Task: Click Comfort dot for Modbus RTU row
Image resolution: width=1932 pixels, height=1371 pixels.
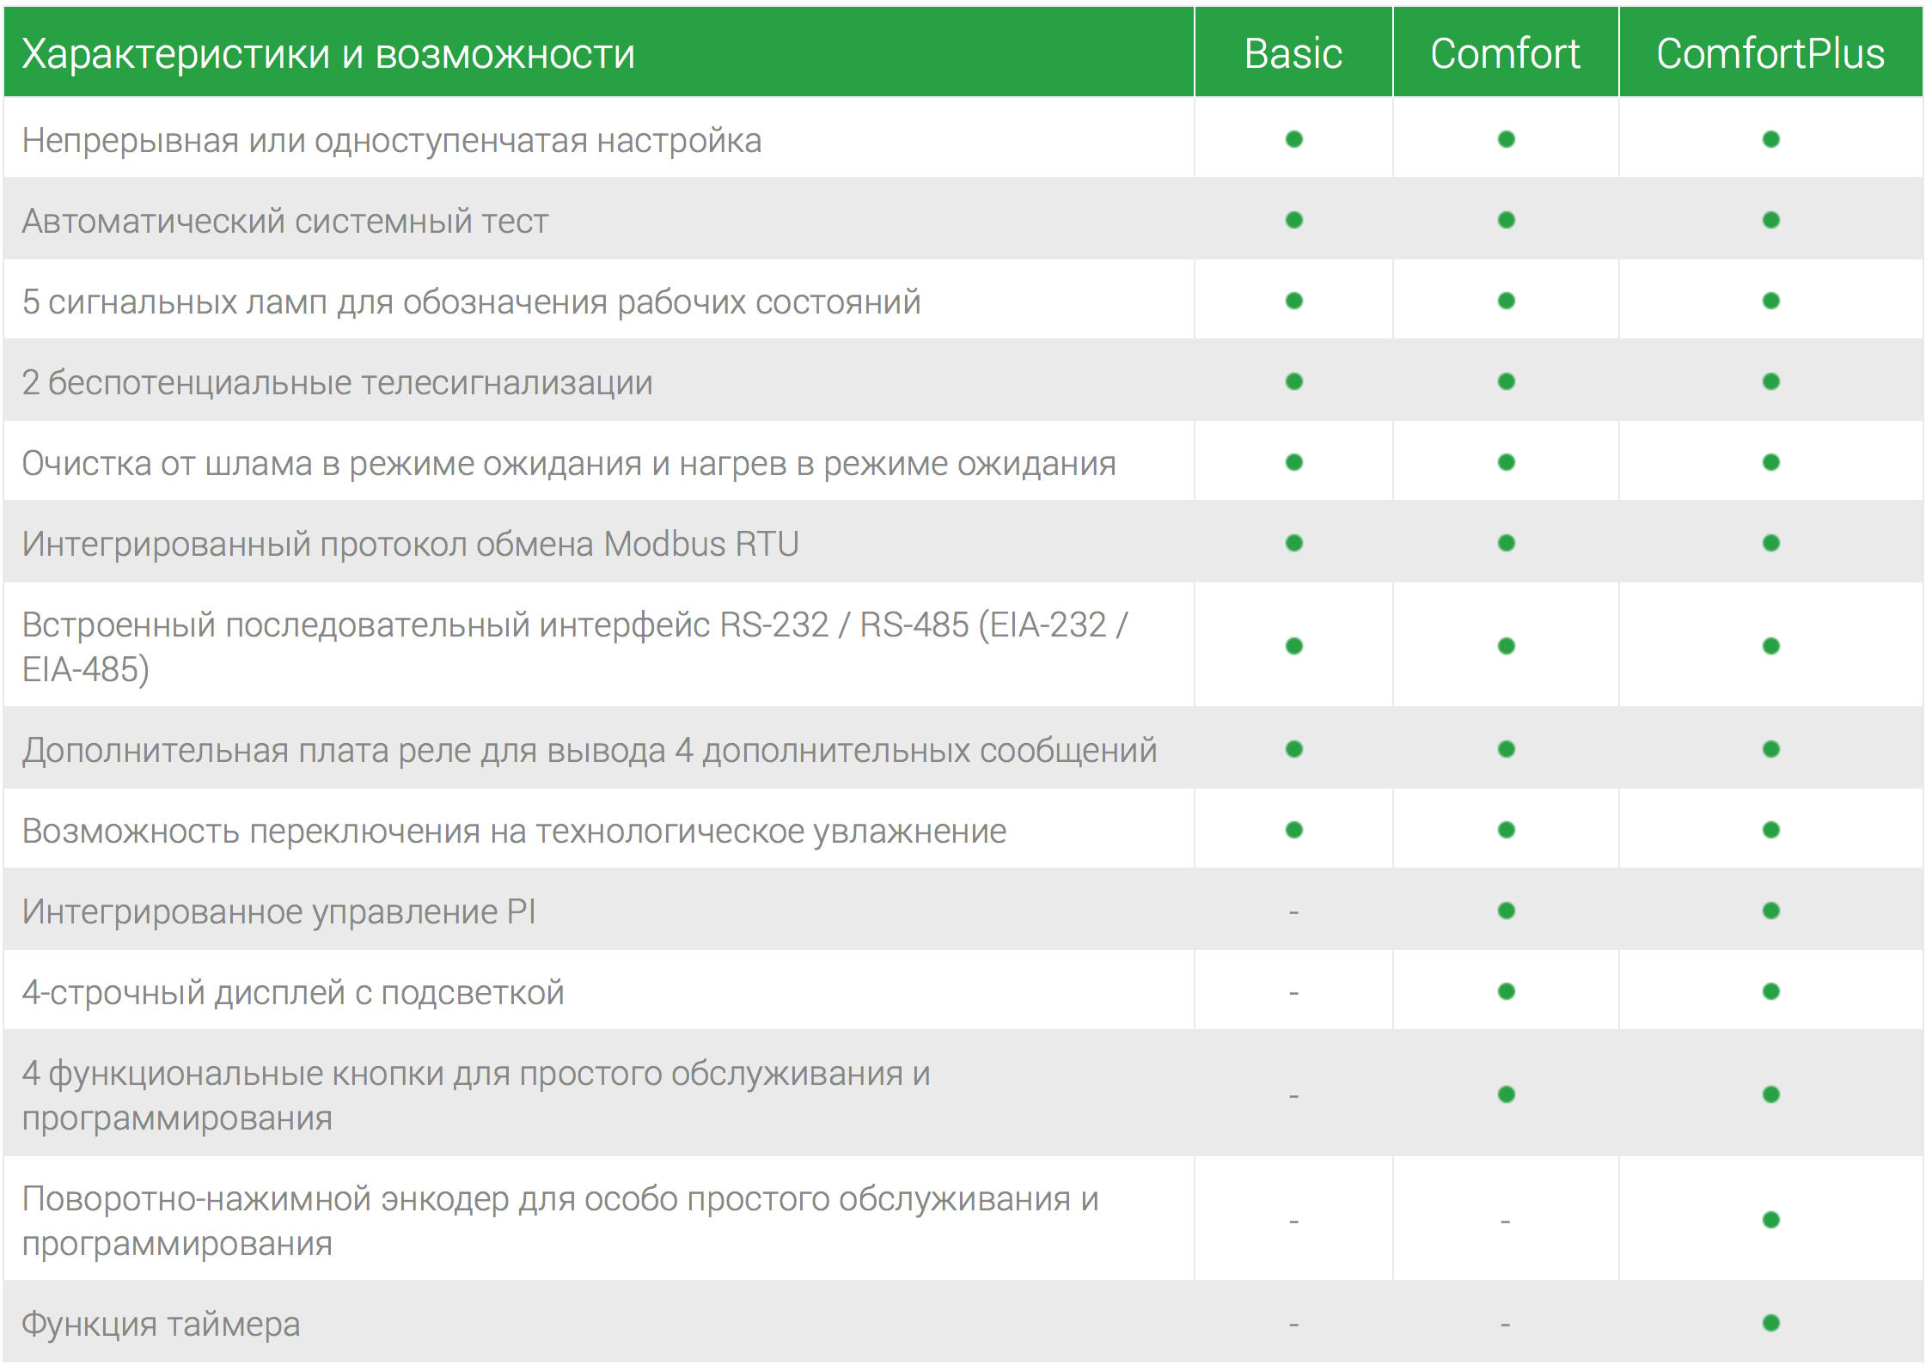Action: (1507, 543)
